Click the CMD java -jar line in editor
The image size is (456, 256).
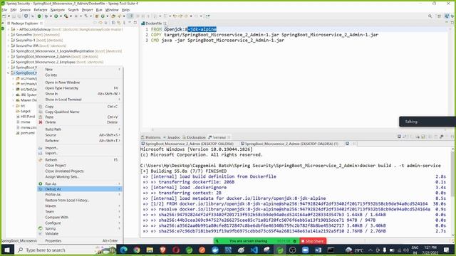217,40
